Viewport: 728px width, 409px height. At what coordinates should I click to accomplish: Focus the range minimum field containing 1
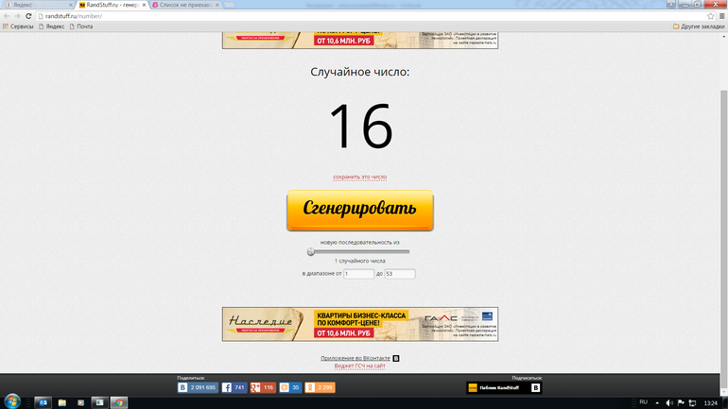pos(359,274)
